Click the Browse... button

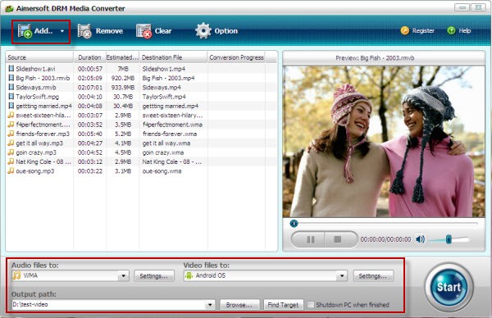coord(239,305)
